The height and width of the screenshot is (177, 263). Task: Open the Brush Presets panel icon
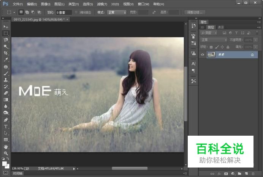tap(193, 36)
